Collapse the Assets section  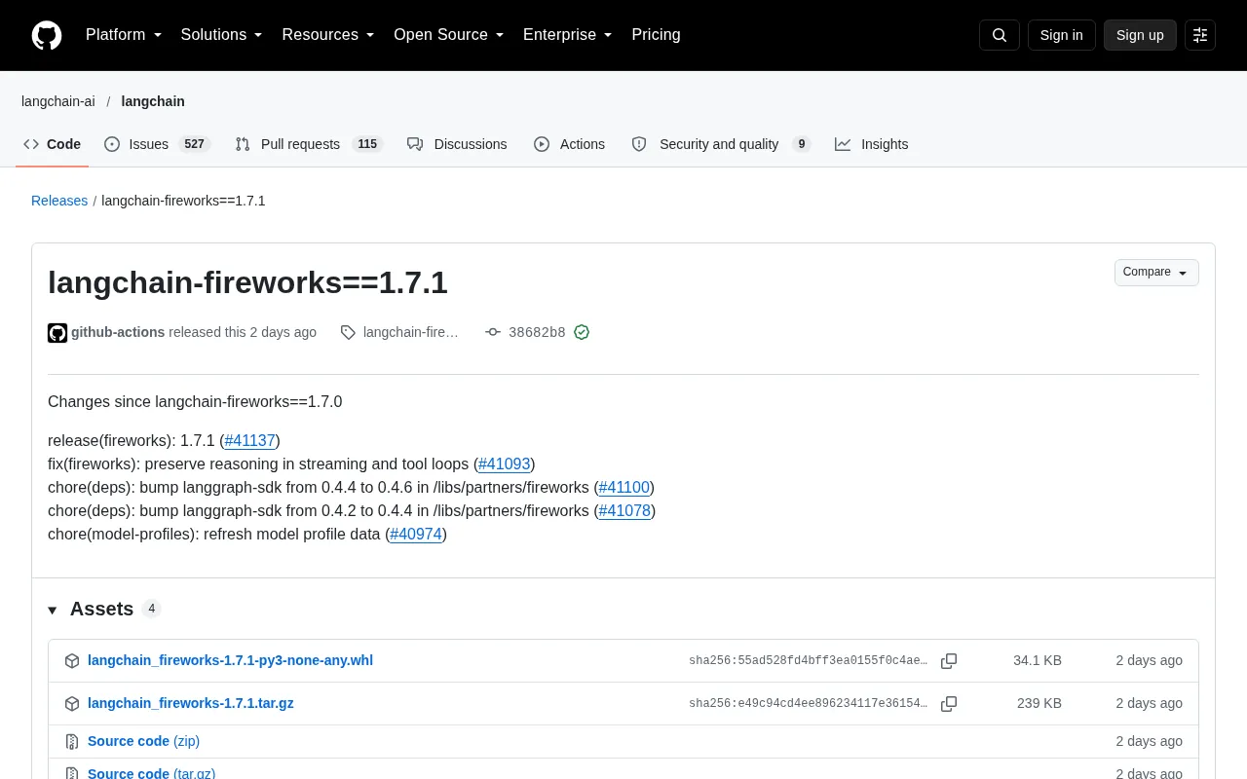click(53, 611)
